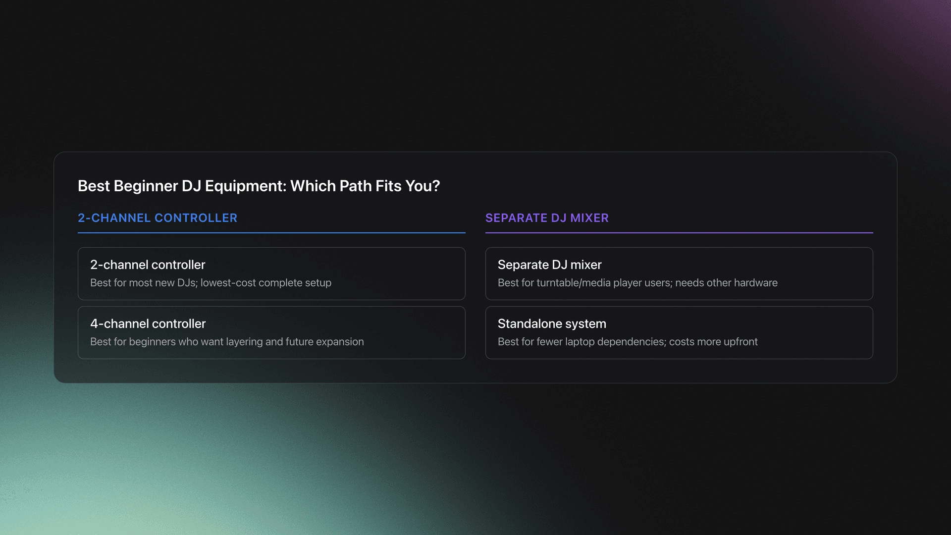This screenshot has height=535, width=951.
Task: Select the 2-CHANNEL CONTROLLER column heading
Action: click(x=158, y=218)
